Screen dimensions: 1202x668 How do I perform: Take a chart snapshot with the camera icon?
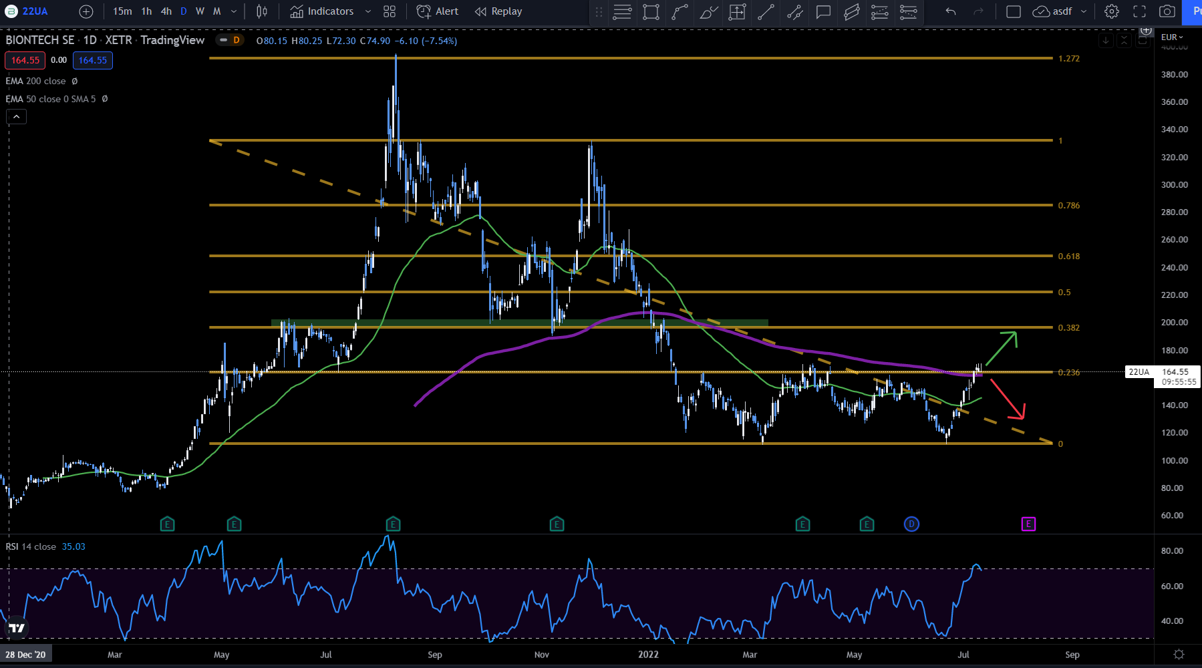coord(1167,11)
